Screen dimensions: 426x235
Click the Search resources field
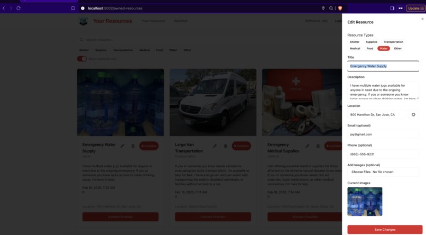tap(209, 40)
